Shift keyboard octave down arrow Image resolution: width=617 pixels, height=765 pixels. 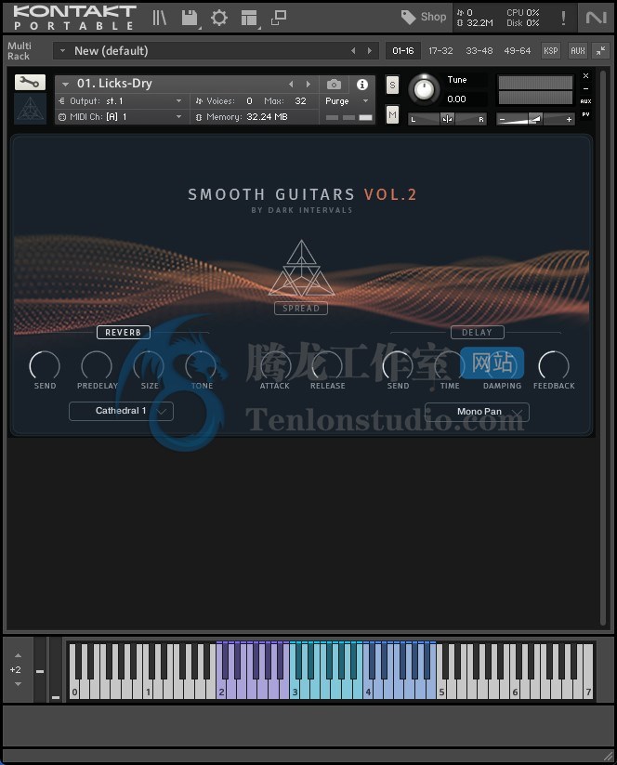pos(18,684)
